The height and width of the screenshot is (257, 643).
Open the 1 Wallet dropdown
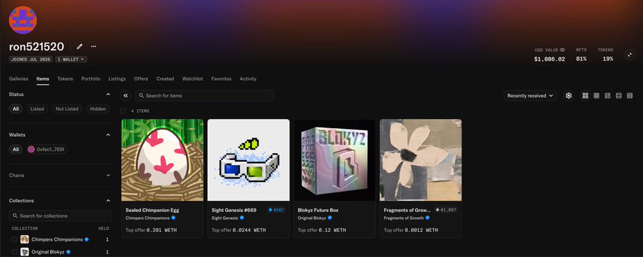tap(71, 59)
